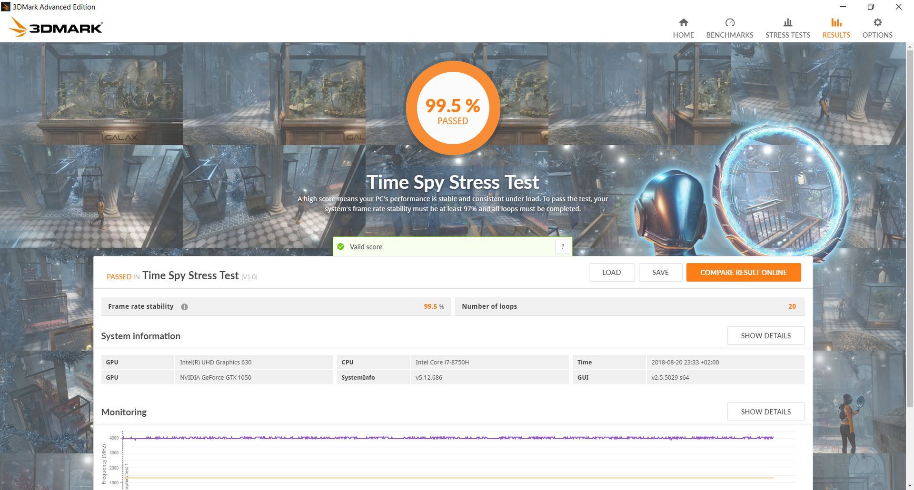This screenshot has height=490, width=914.
Task: Click the LOAD button
Action: (611, 272)
